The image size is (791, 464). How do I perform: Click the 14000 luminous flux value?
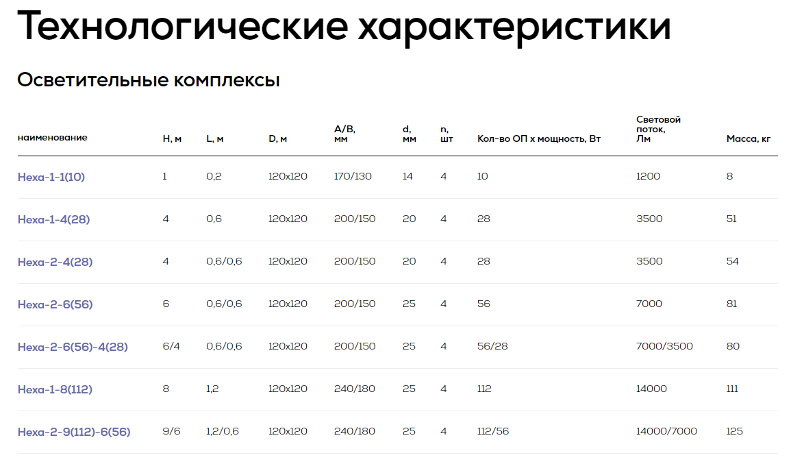tap(651, 388)
